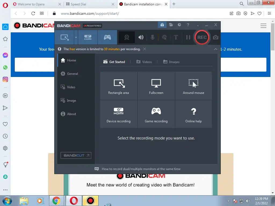Open History clock in Opera sidebar
Viewport: 275px width, 206px height.
click(x=5, y=136)
